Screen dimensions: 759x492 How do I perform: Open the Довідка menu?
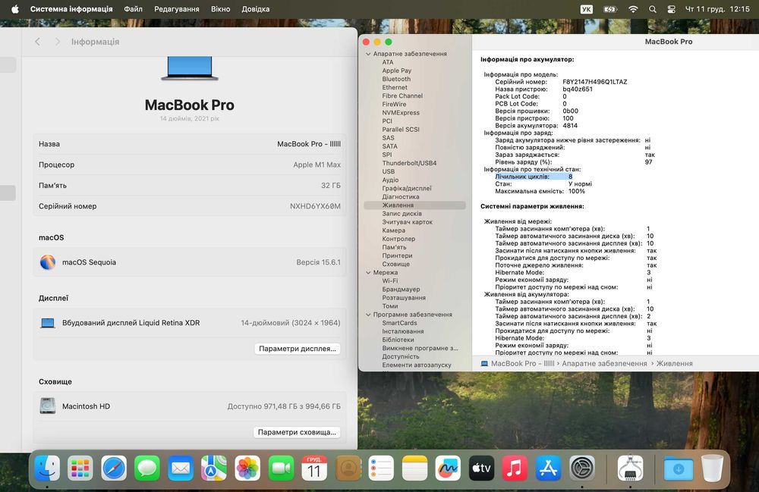click(x=256, y=9)
